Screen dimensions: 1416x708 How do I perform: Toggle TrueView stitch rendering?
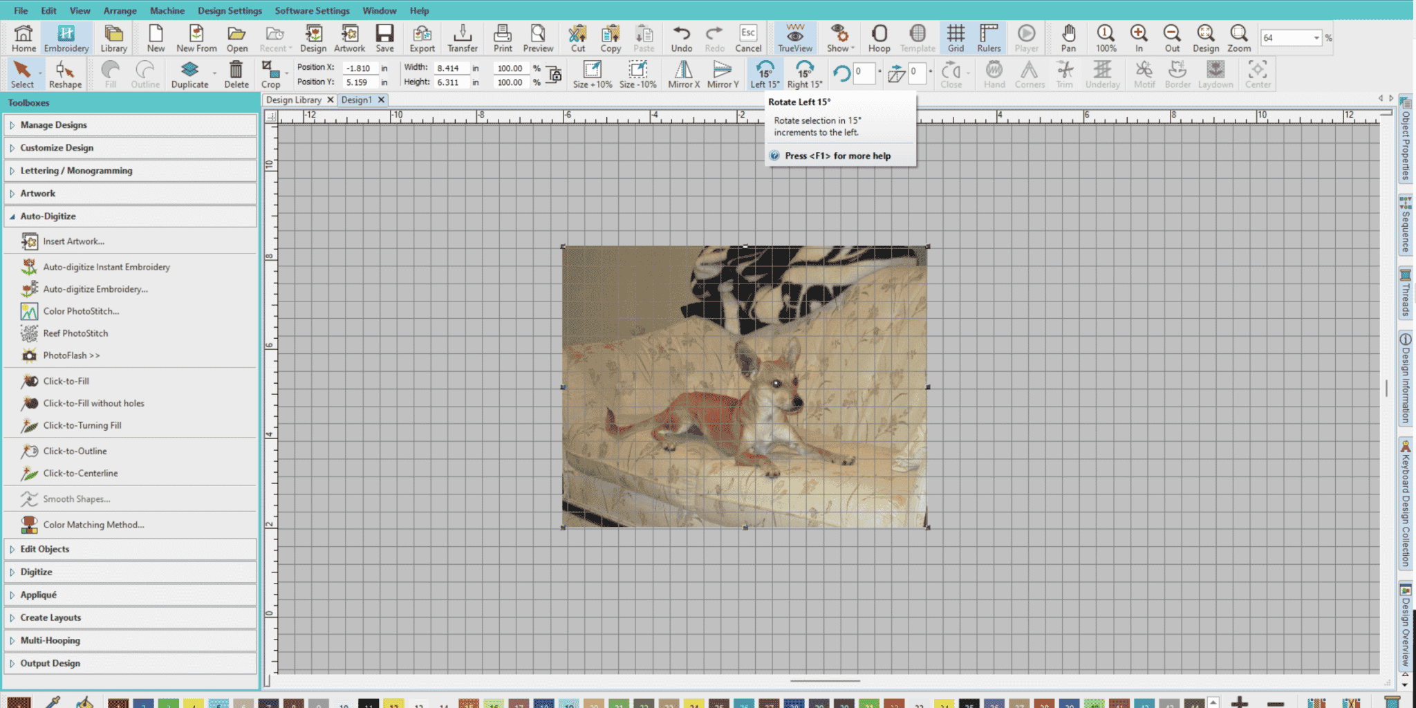pos(795,38)
